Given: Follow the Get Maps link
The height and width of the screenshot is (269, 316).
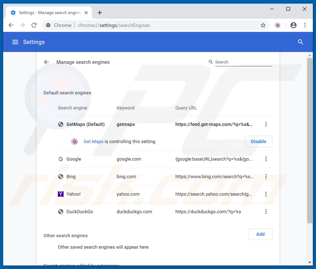Looking at the screenshot, I should tap(93, 141).
